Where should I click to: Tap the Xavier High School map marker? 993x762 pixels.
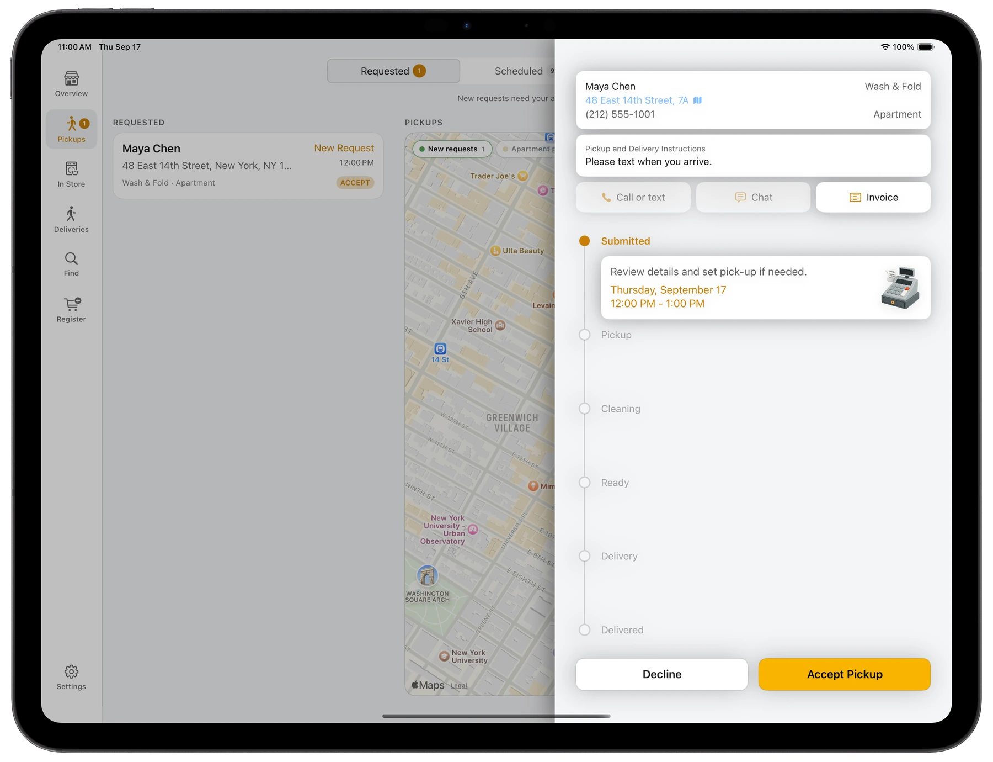pos(500,325)
